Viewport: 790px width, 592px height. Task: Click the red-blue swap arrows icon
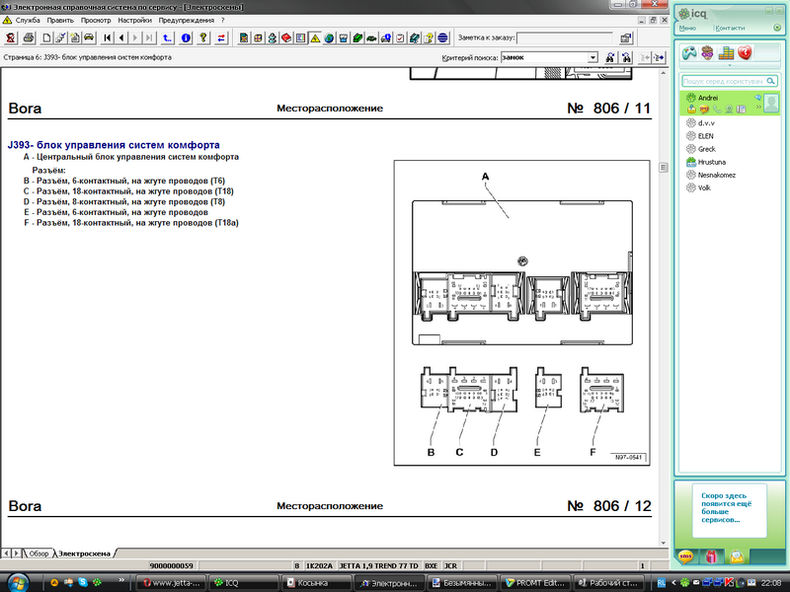click(x=221, y=37)
